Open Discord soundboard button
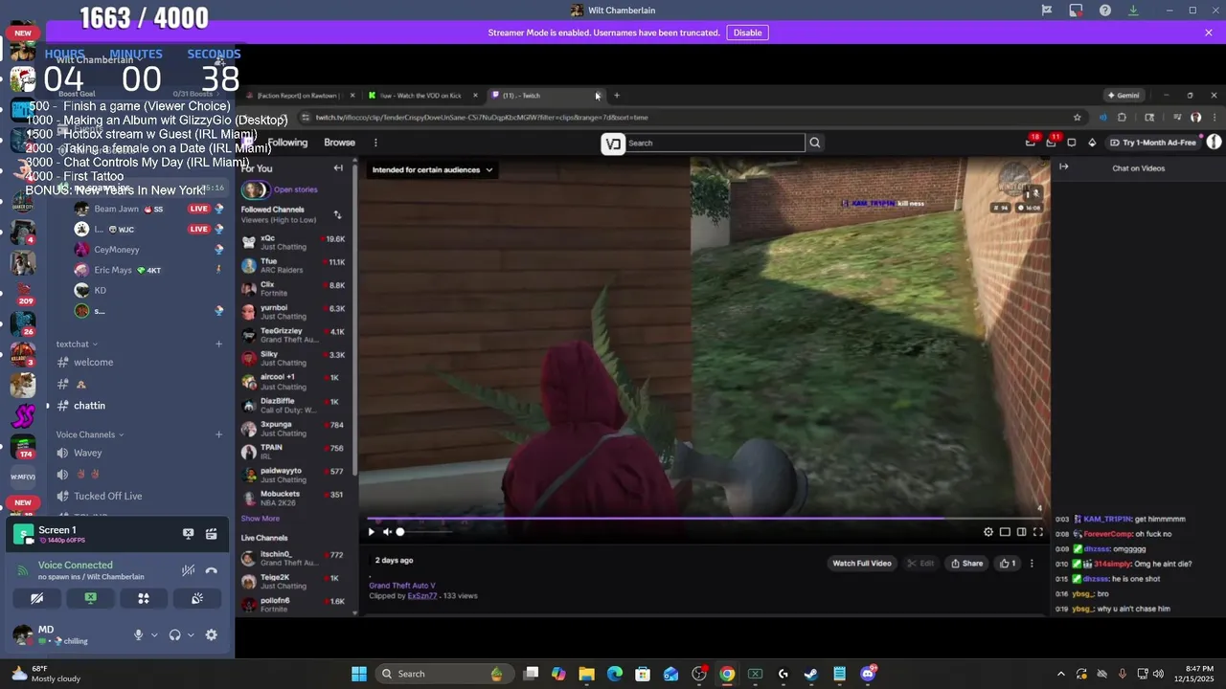Image resolution: width=1226 pixels, height=689 pixels. pyautogui.click(x=197, y=598)
